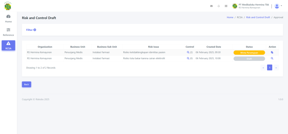Open Reference in the sidebar
The image size is (288, 134).
pos(8,32)
